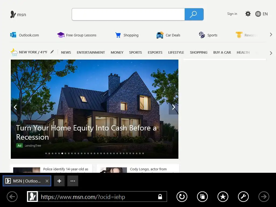276x207 pixels.
Task: Show next carousel slide
Action: click(x=174, y=107)
